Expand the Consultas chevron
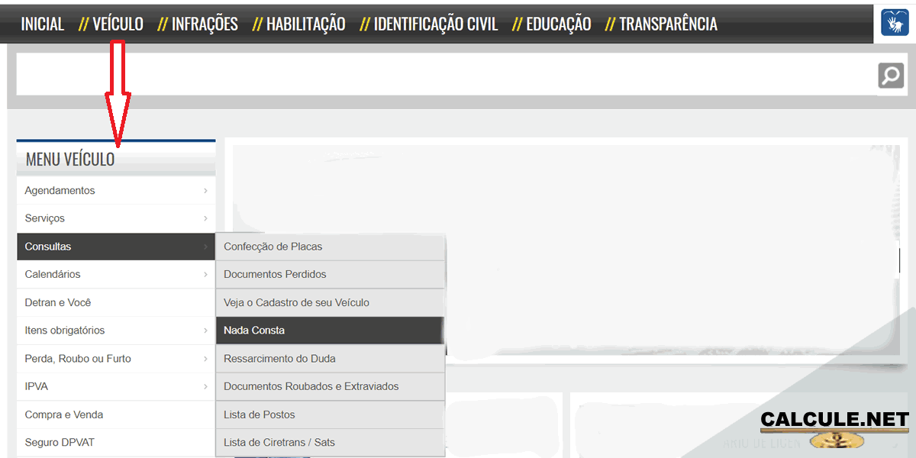 pyautogui.click(x=205, y=247)
